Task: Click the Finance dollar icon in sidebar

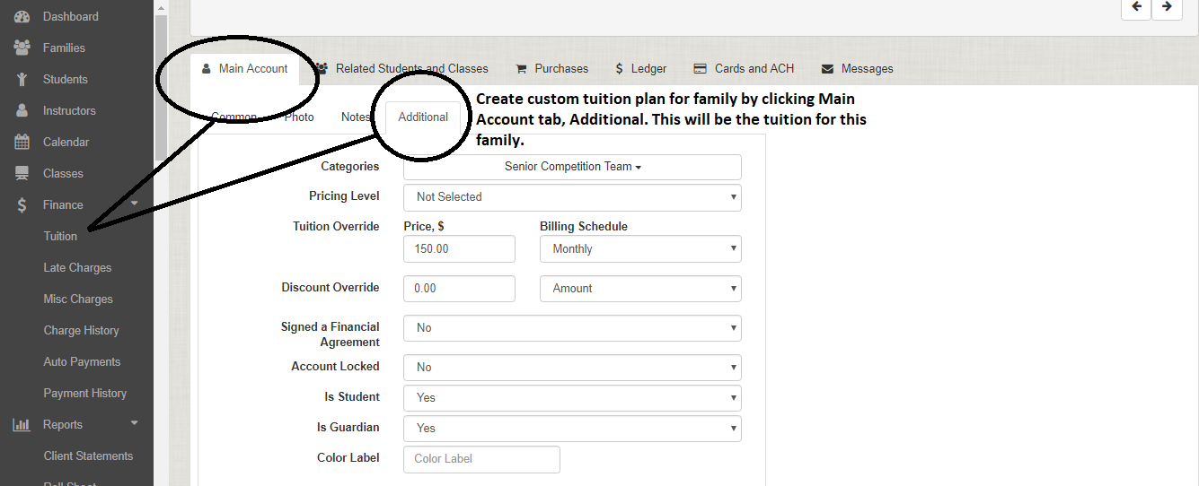Action: [x=22, y=204]
